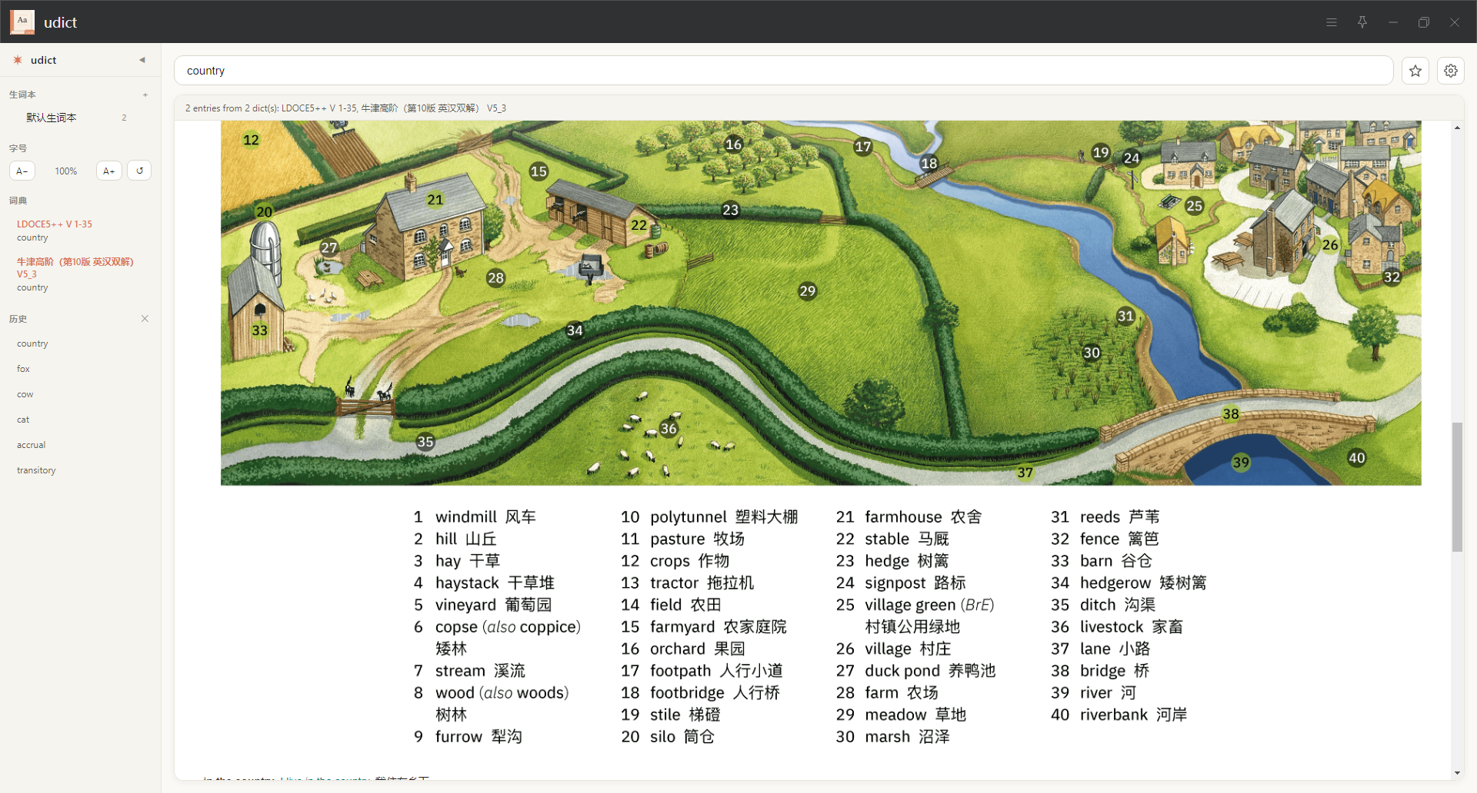Decrease font size with A- button
Screen dimensions: 1477x793
tap(22, 171)
